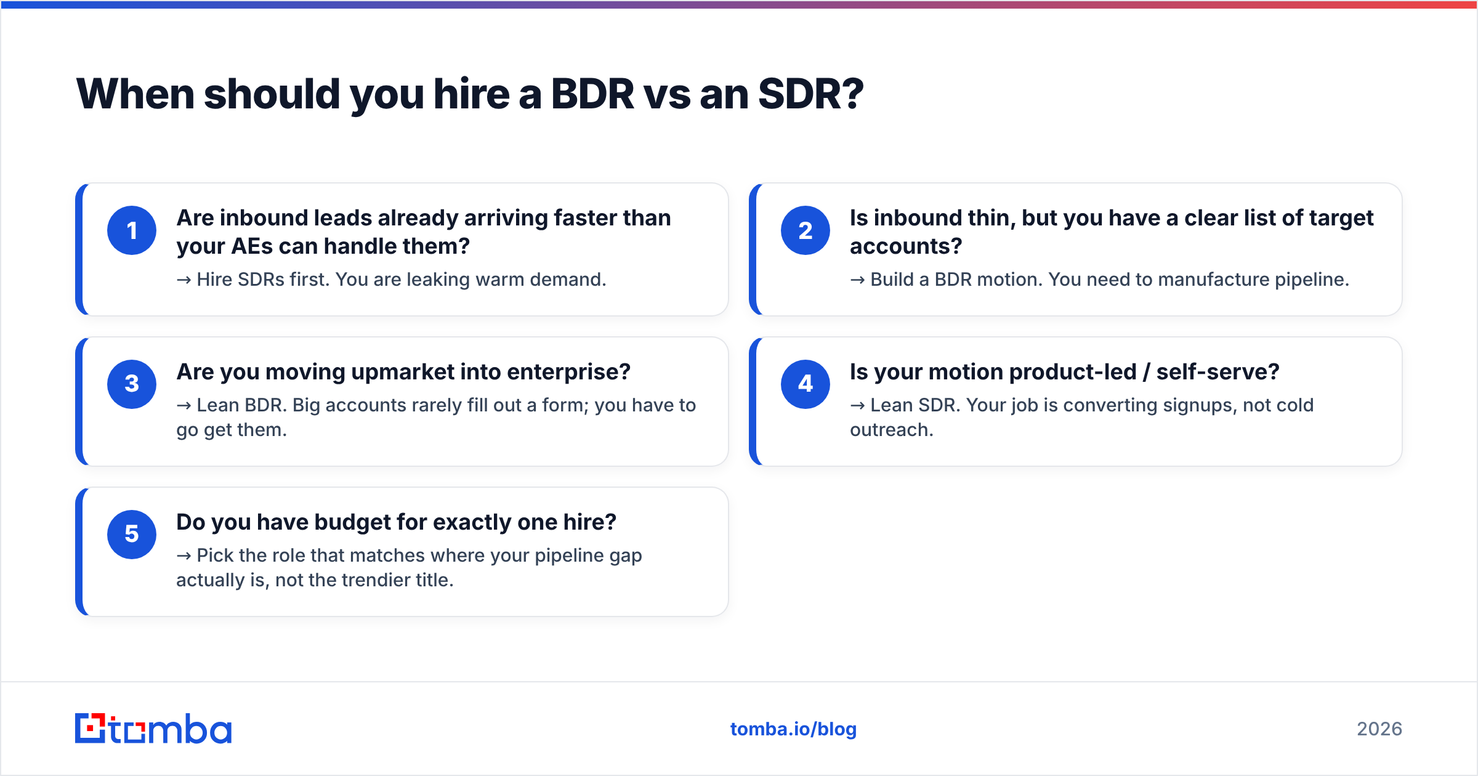The width and height of the screenshot is (1478, 776).
Task: Click 'Build a BDR motion' answer text
Action: [1100, 280]
